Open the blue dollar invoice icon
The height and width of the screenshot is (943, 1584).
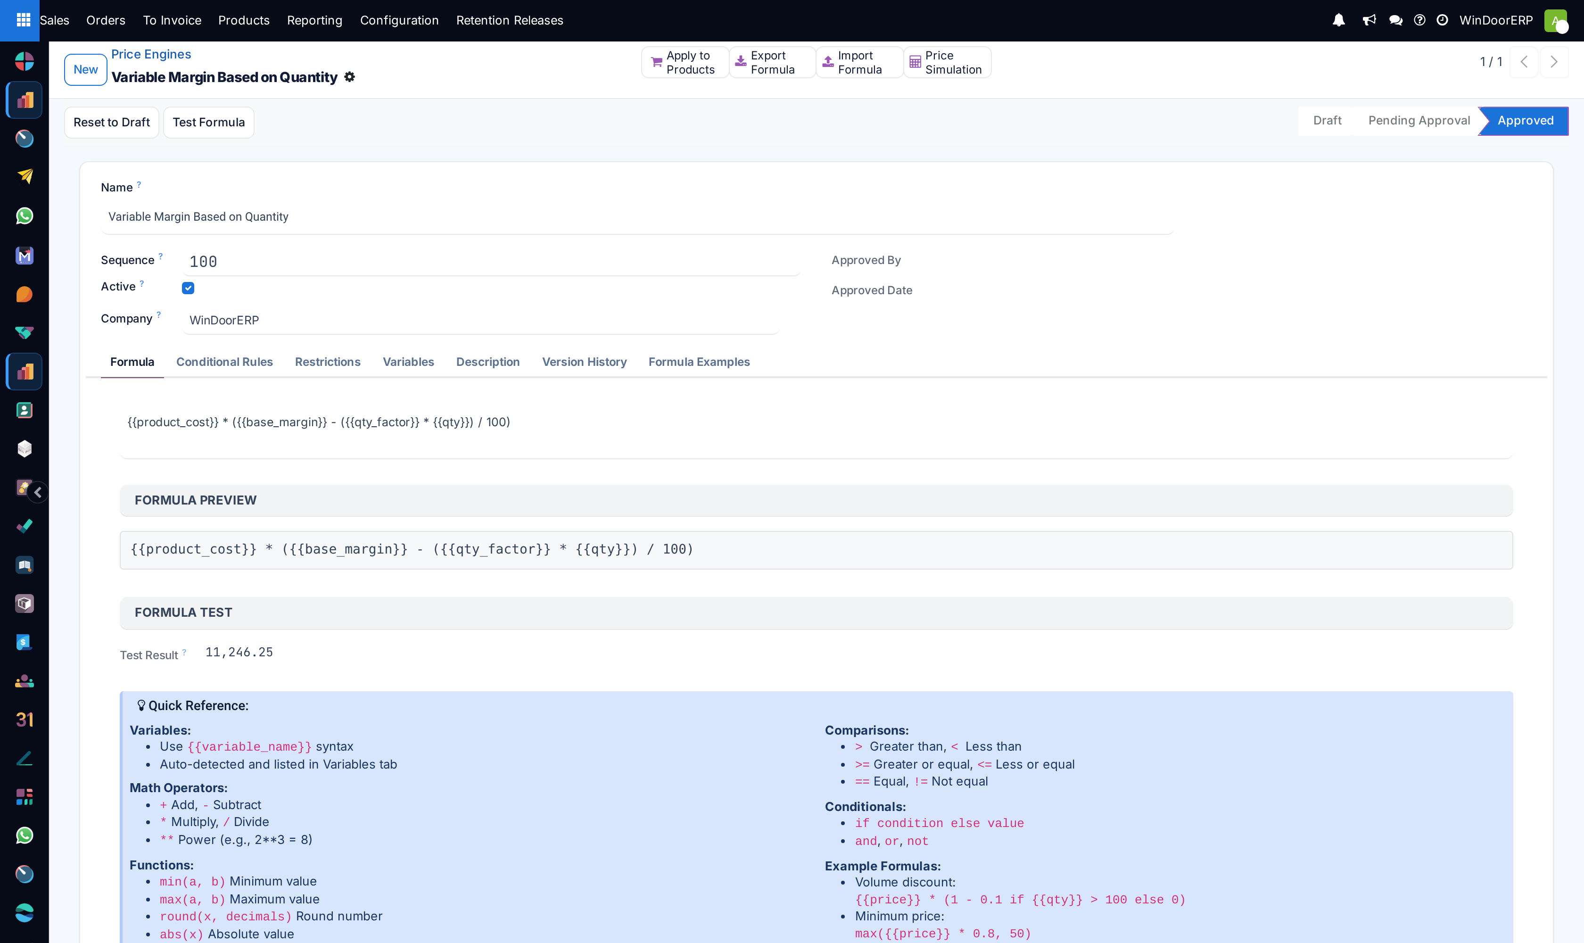[x=24, y=642]
